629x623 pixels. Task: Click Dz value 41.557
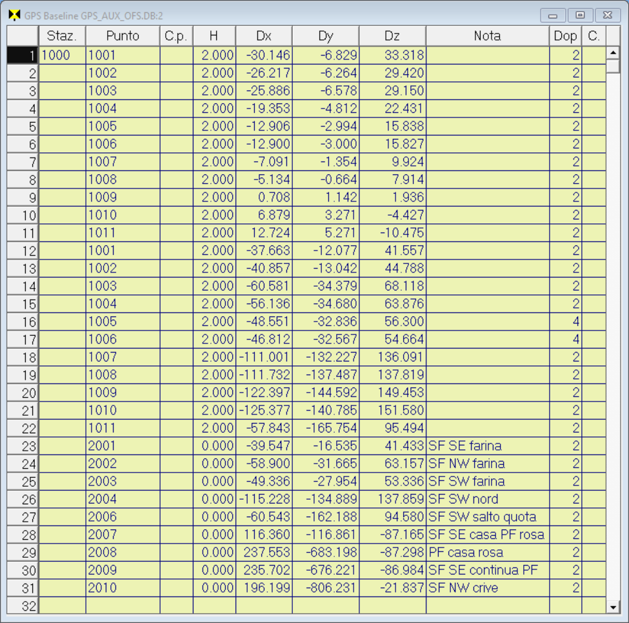tap(392, 250)
